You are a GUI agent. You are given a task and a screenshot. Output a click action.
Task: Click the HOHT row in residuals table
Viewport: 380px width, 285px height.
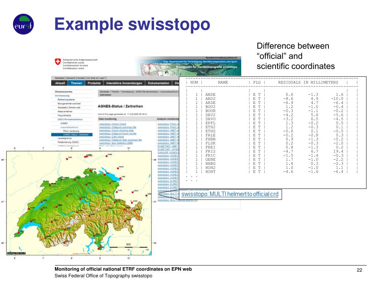[x=271, y=171]
